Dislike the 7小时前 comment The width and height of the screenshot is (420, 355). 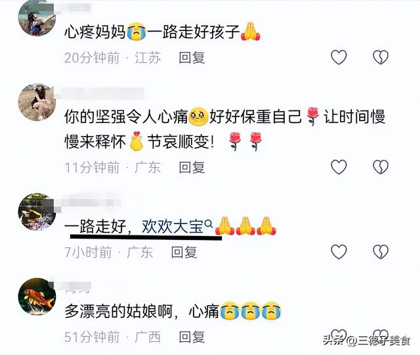pyautogui.click(x=381, y=252)
